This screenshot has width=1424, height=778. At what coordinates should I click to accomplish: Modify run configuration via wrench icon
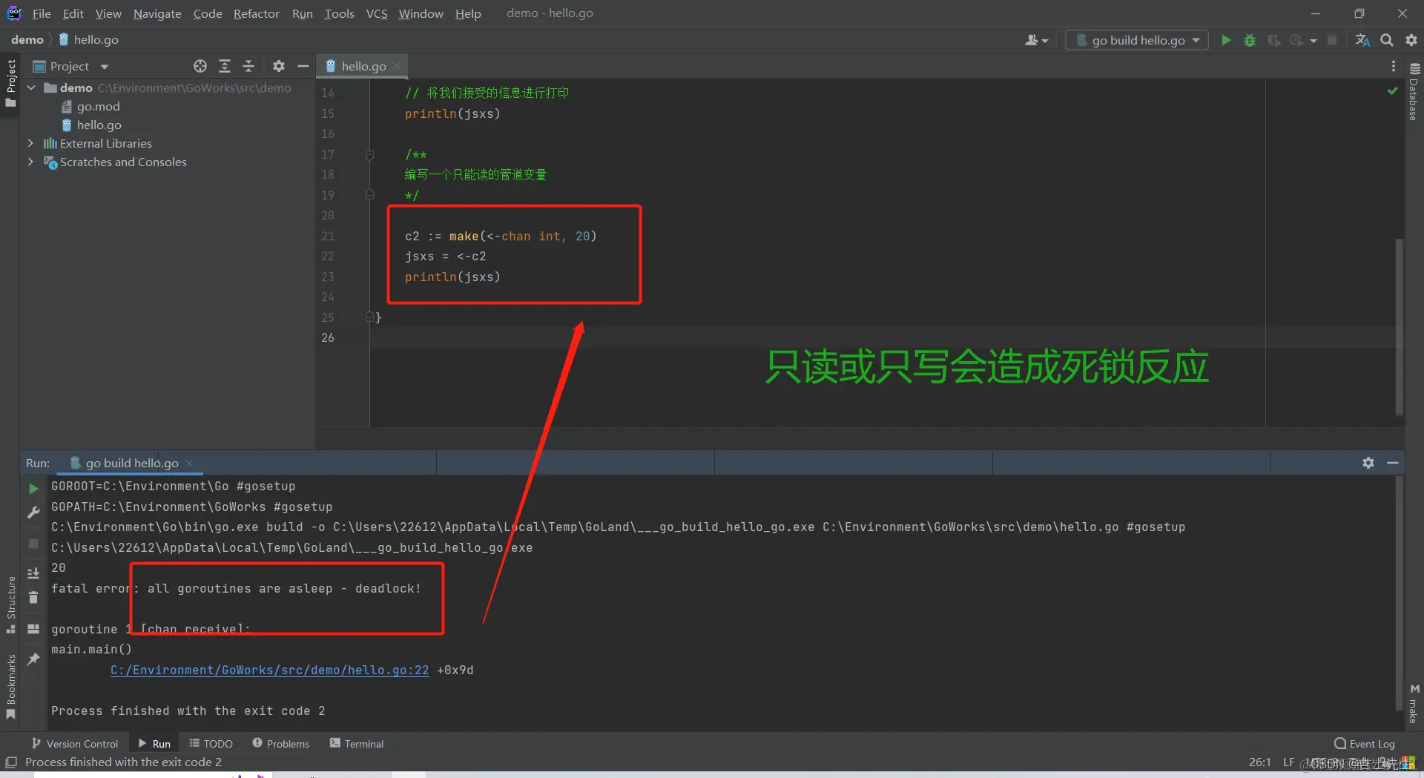[33, 512]
